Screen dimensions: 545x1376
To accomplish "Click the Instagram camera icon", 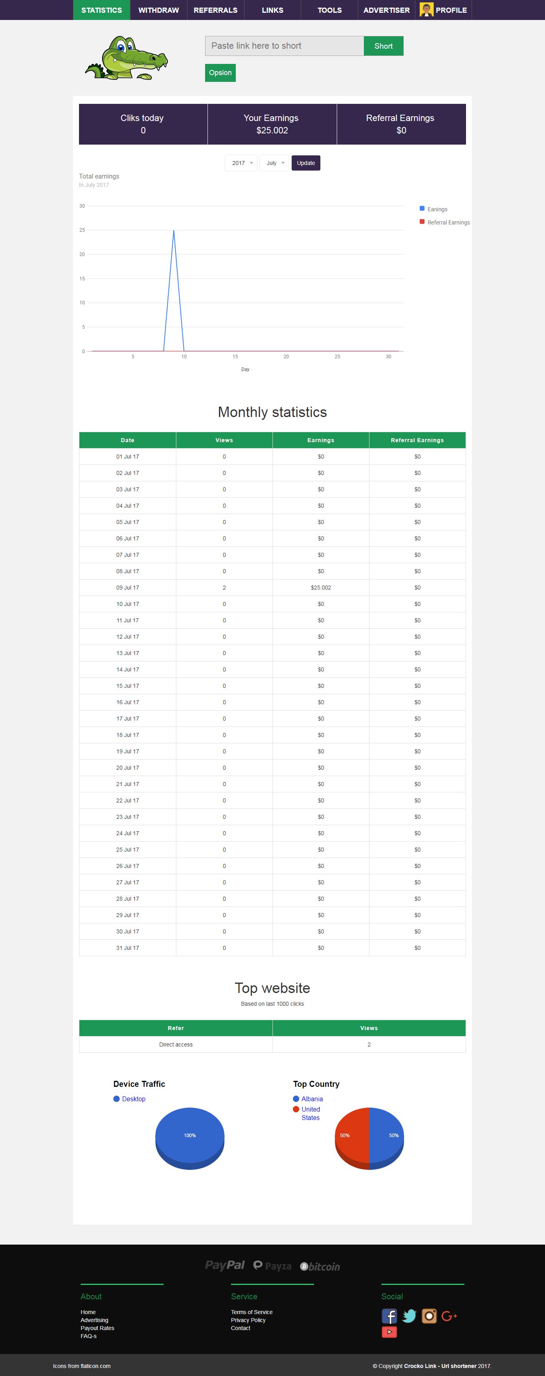I will pos(429,1316).
